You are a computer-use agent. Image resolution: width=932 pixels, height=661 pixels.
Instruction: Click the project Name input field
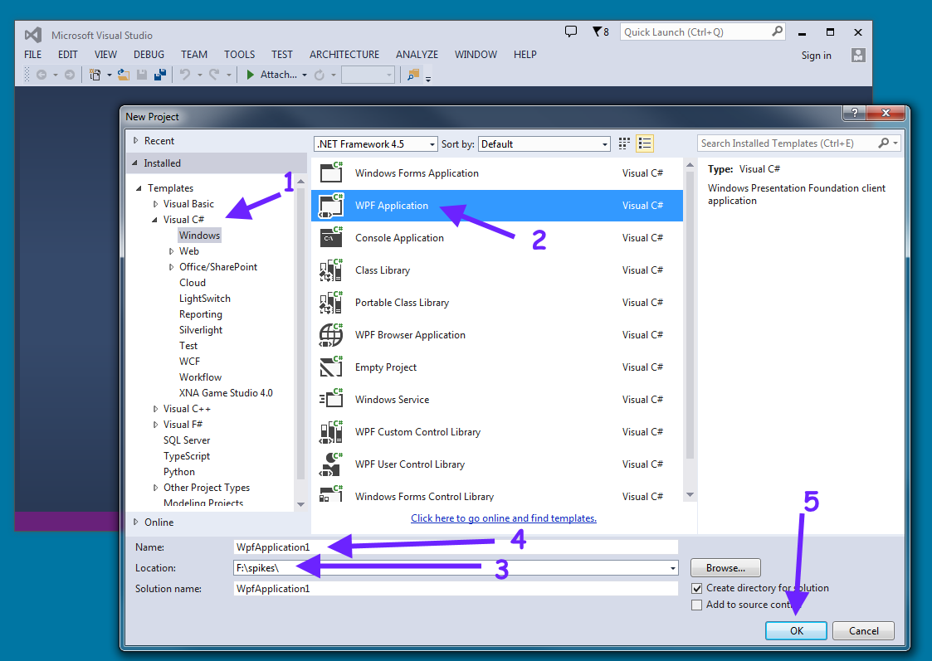click(456, 547)
